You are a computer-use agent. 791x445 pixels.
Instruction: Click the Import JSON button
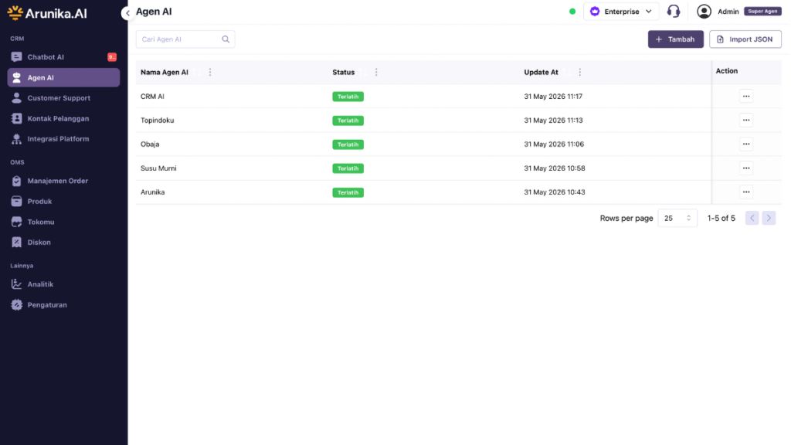point(745,39)
